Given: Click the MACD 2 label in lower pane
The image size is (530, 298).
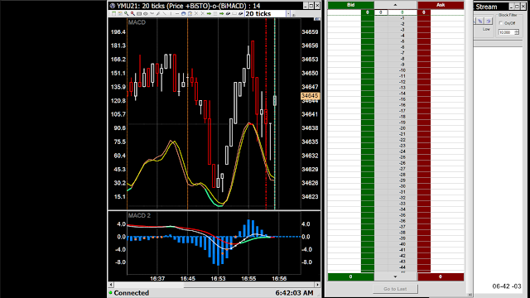Looking at the screenshot, I should [x=139, y=215].
